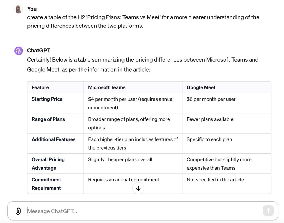
Task: Click the 'ChatGPT' sender name label
Action: [x=39, y=51]
